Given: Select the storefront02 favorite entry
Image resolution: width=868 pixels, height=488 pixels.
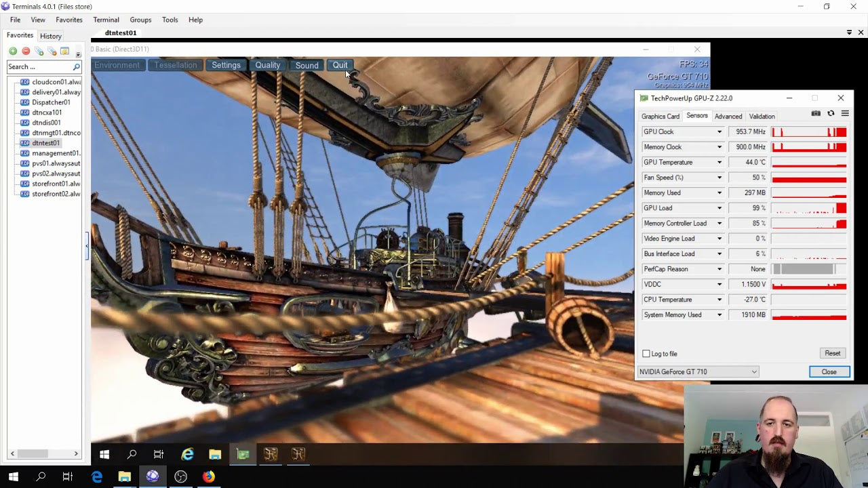Looking at the screenshot, I should point(56,194).
